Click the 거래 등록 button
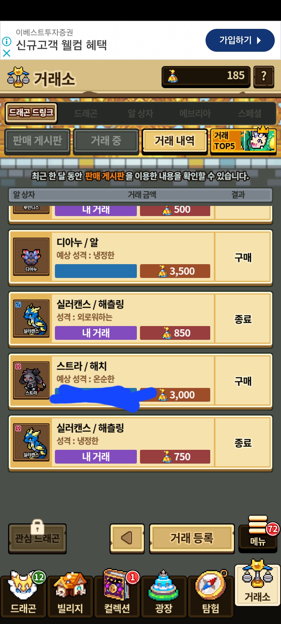This screenshot has width=281, height=624. [x=192, y=538]
